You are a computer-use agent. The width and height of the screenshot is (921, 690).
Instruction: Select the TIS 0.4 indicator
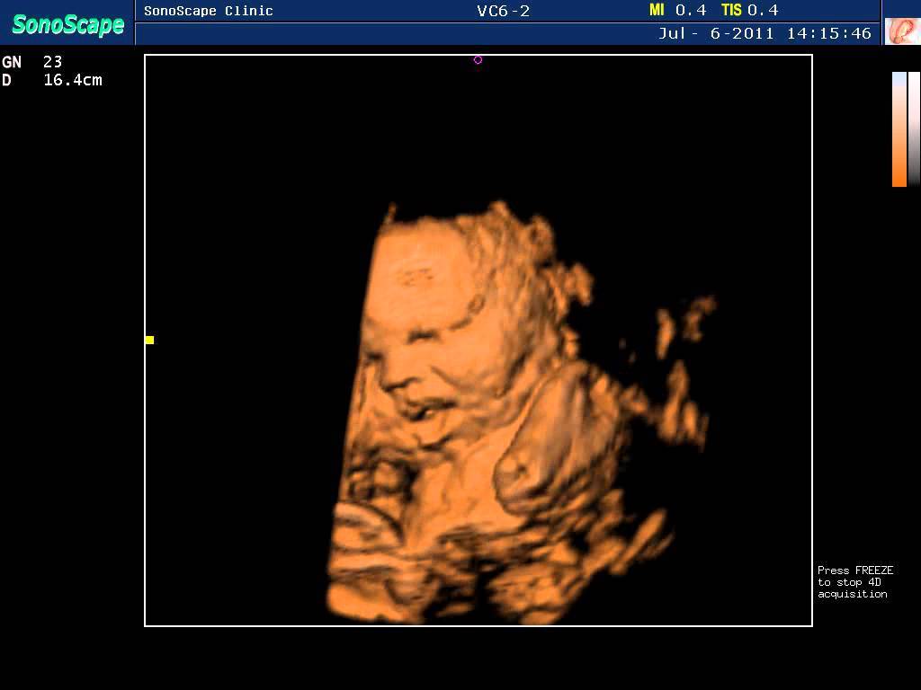[x=749, y=10]
